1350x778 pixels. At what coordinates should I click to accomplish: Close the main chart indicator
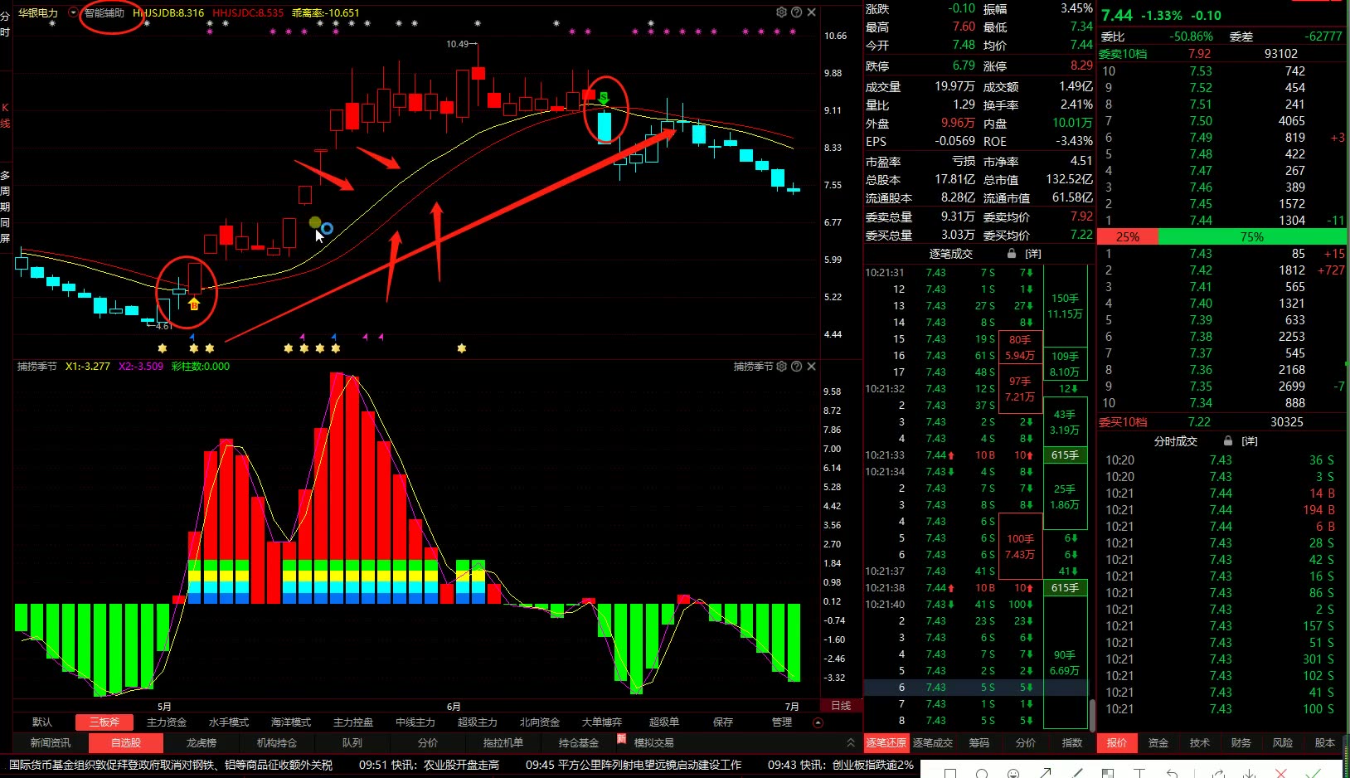point(811,12)
